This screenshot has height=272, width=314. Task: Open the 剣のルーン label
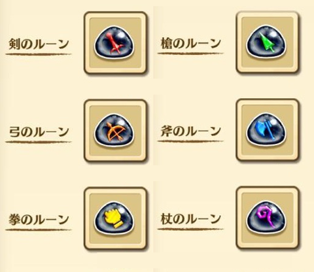point(39,44)
